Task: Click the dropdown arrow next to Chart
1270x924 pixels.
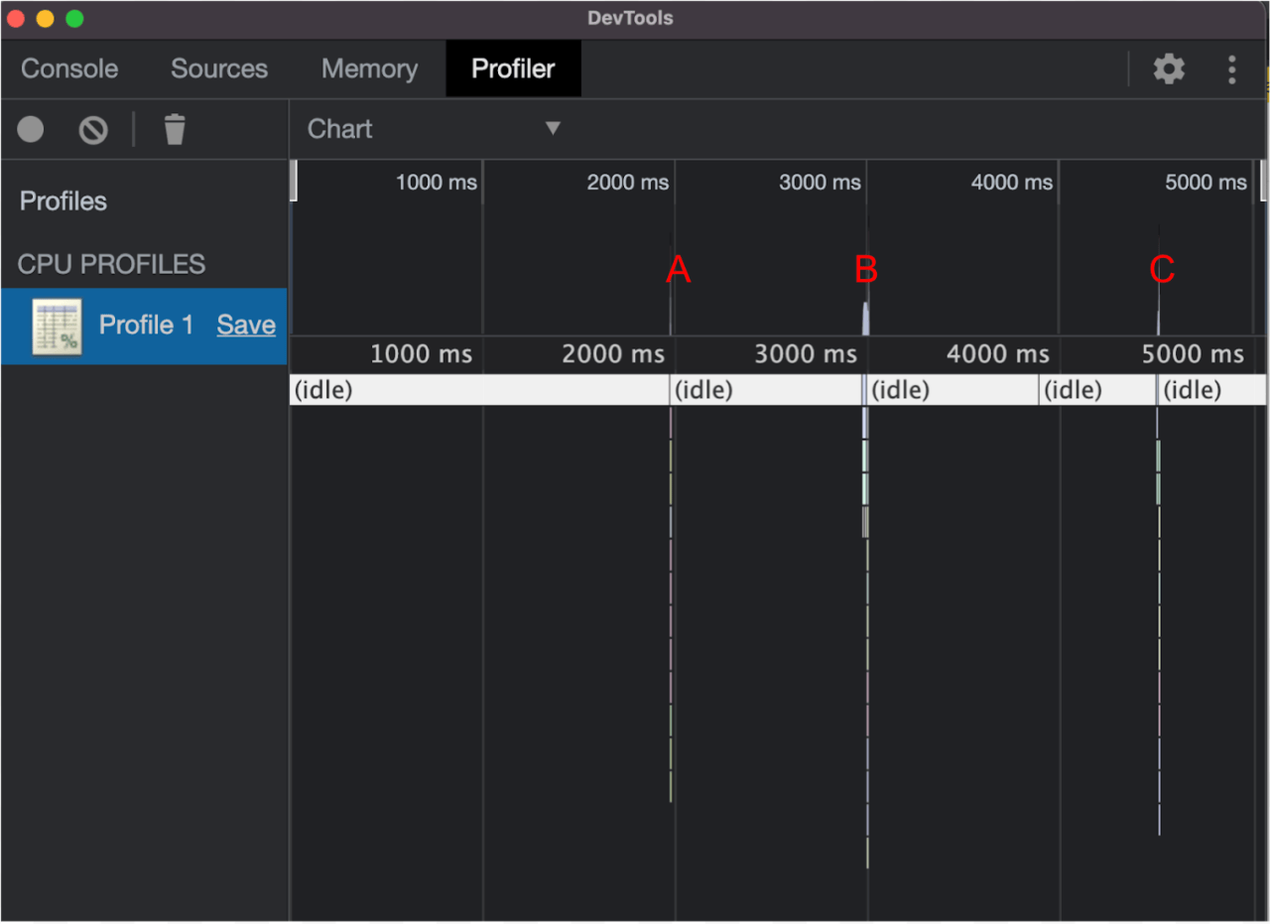Action: pos(554,128)
